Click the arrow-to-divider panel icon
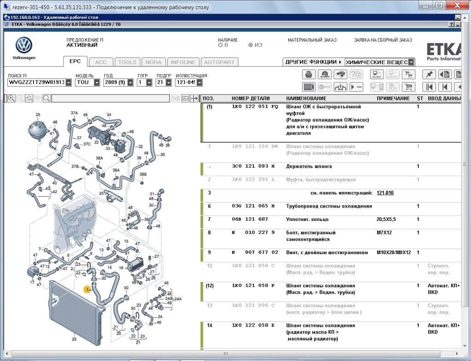 click(x=195, y=99)
